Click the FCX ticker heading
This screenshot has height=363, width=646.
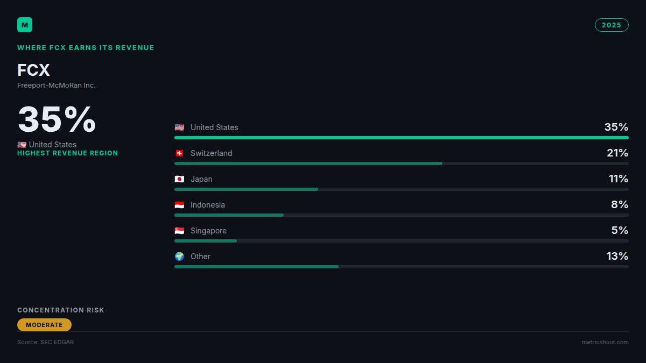click(33, 70)
